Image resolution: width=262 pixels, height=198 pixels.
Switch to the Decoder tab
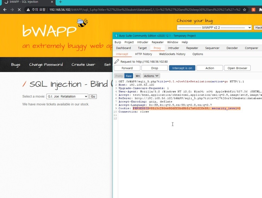coord(232,48)
